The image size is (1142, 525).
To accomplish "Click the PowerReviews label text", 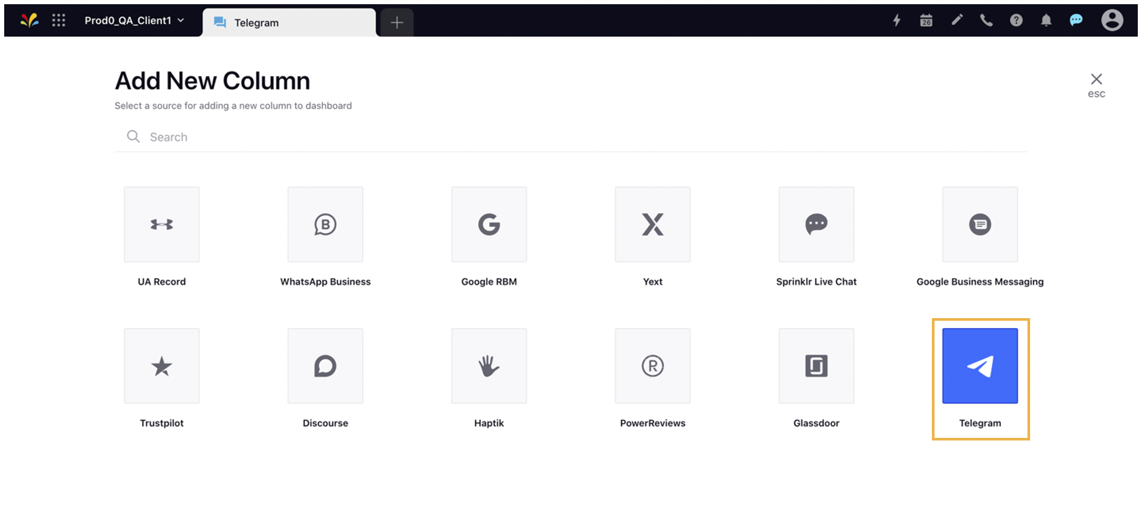I will coord(652,423).
